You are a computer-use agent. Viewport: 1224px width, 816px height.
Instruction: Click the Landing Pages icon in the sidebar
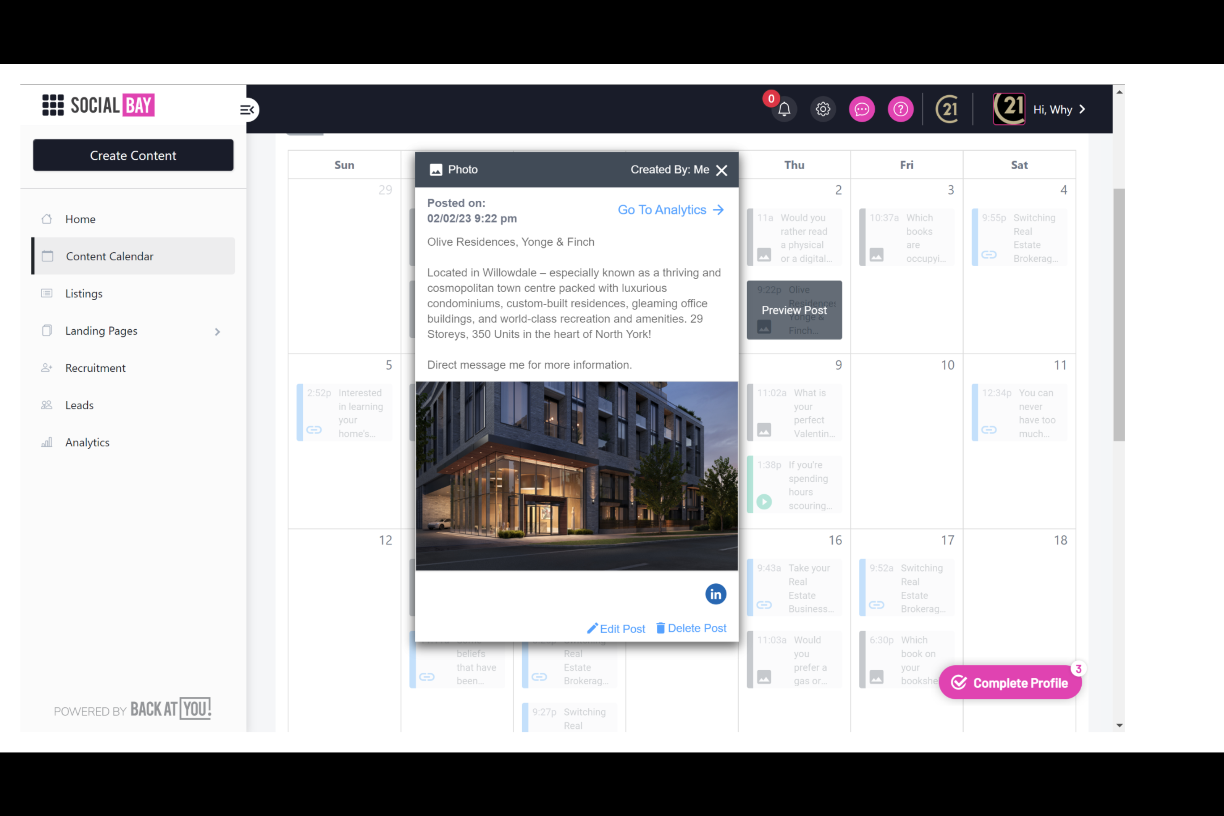[x=47, y=331]
